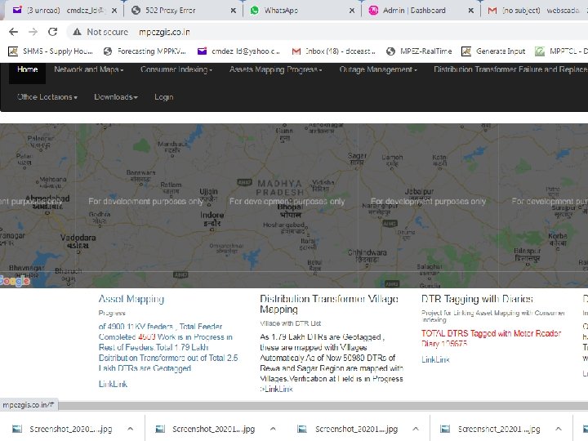Open Forecasting MPPKV... bookmark
Screen dimensions: 588x441
point(145,51)
